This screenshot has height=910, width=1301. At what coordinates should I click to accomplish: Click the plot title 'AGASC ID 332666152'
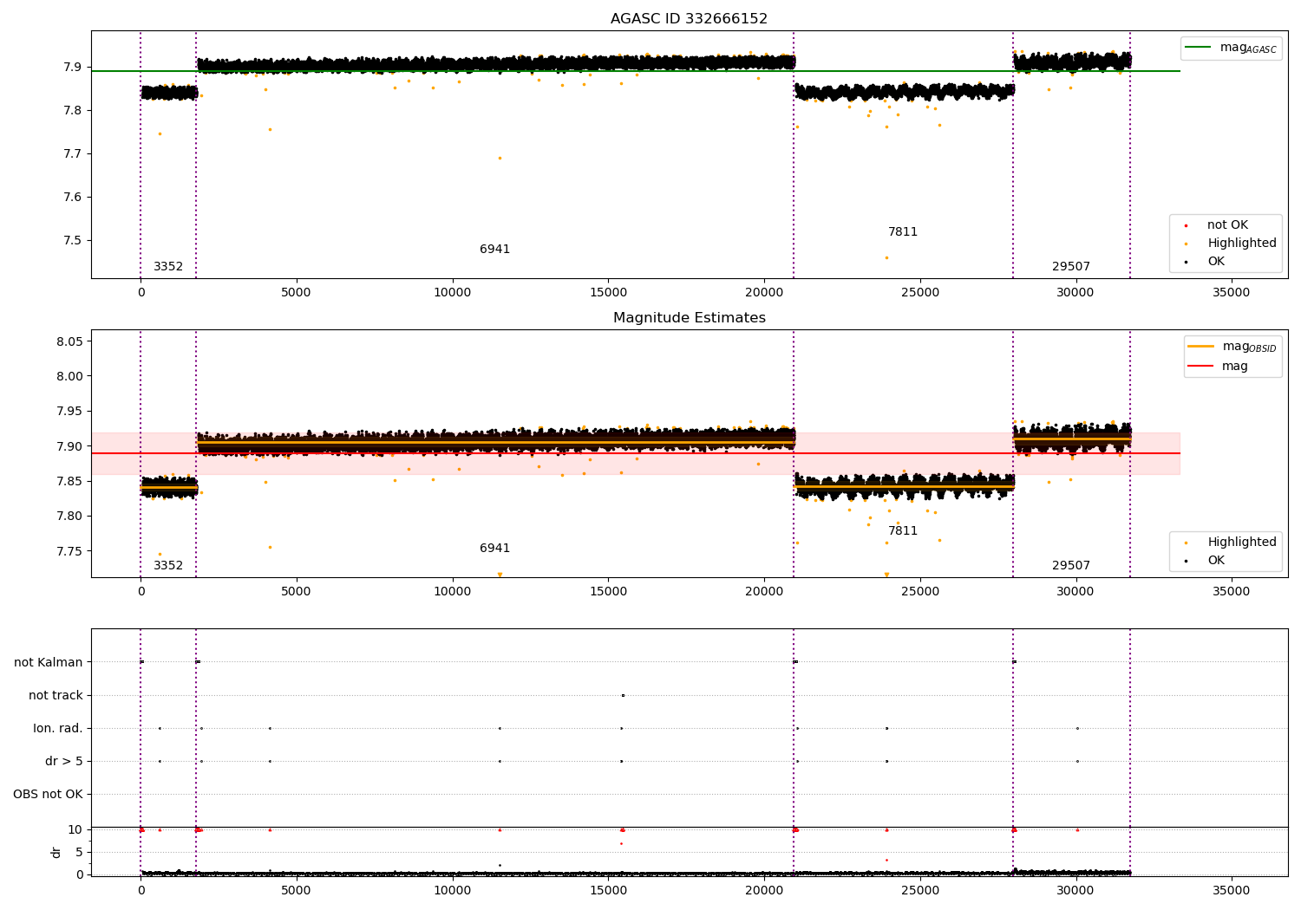pyautogui.click(x=689, y=19)
